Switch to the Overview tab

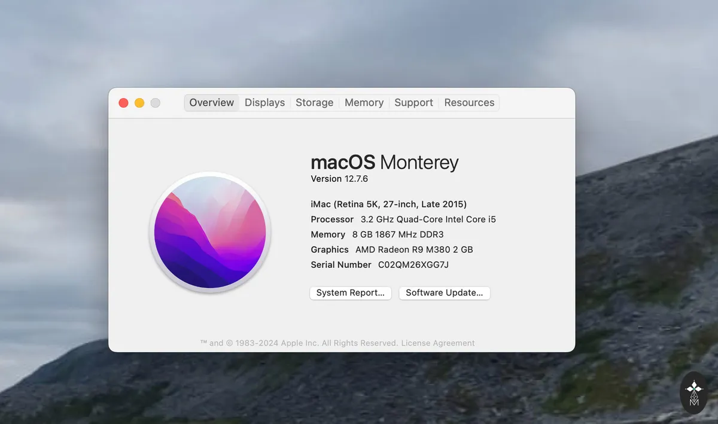point(211,103)
